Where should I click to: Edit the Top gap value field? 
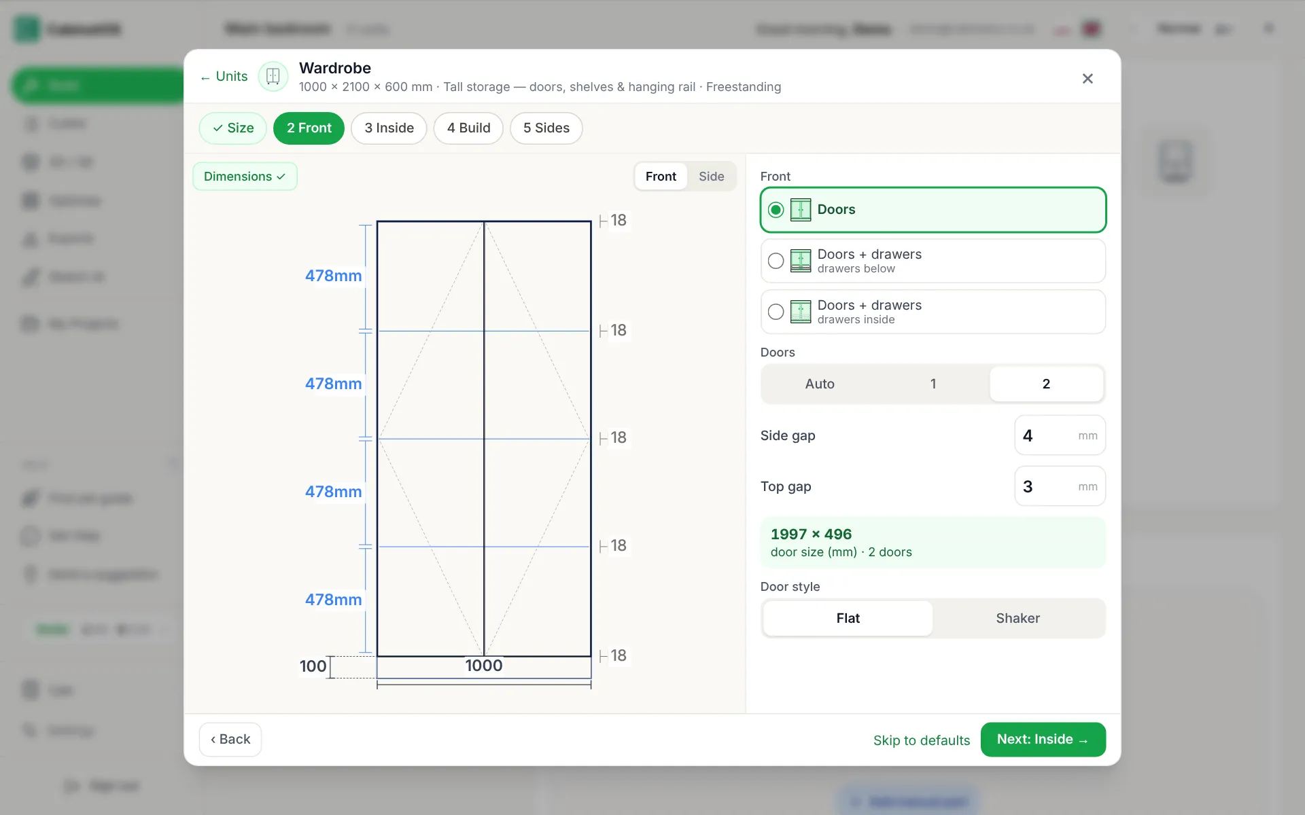1060,486
